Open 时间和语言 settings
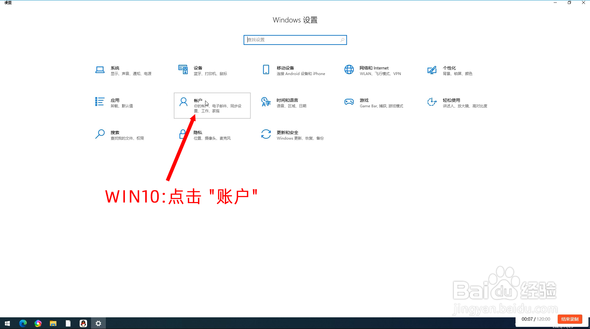The height and width of the screenshot is (329, 590). tap(289, 103)
